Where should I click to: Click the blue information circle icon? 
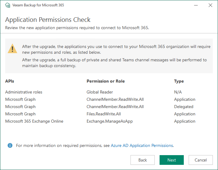10,145
